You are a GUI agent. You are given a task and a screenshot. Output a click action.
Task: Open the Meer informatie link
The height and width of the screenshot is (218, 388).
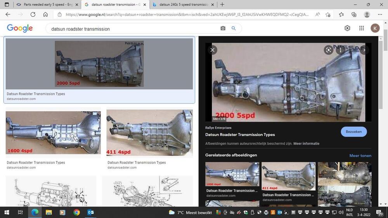[x=307, y=144]
